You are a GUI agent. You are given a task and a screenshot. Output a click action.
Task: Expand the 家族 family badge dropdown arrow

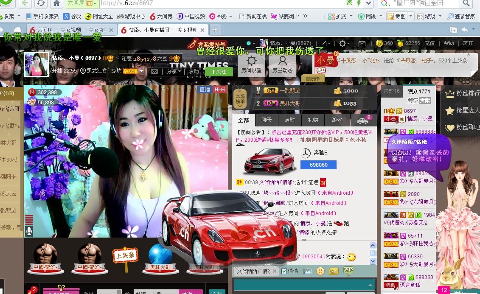pos(142,71)
